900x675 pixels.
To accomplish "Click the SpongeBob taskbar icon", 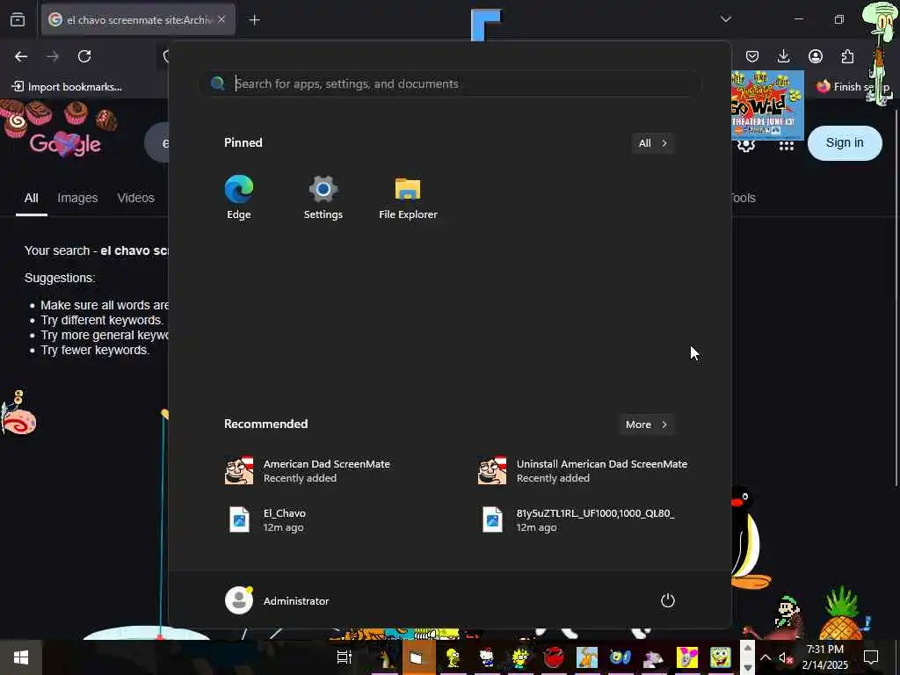I will [720, 657].
